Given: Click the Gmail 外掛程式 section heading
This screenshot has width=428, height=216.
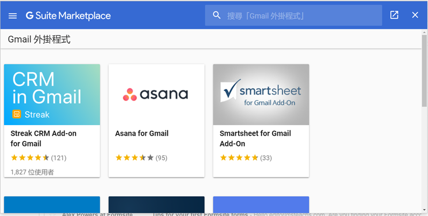Looking at the screenshot, I should 39,39.
